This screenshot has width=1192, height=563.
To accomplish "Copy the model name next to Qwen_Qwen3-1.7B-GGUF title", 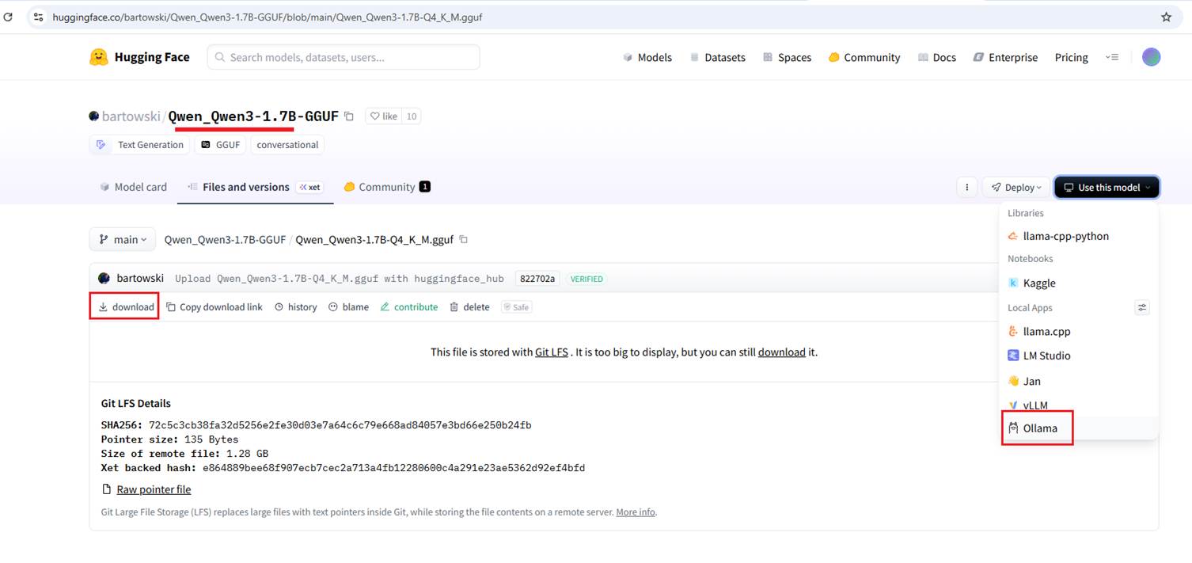I will tap(349, 116).
